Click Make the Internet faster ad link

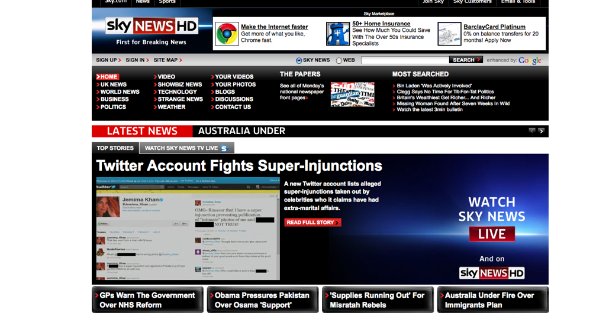click(275, 27)
